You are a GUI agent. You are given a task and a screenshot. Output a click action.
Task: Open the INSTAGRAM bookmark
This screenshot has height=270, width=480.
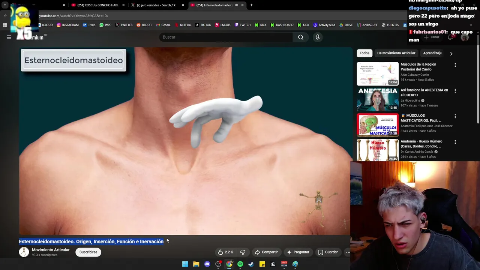tap(67, 25)
